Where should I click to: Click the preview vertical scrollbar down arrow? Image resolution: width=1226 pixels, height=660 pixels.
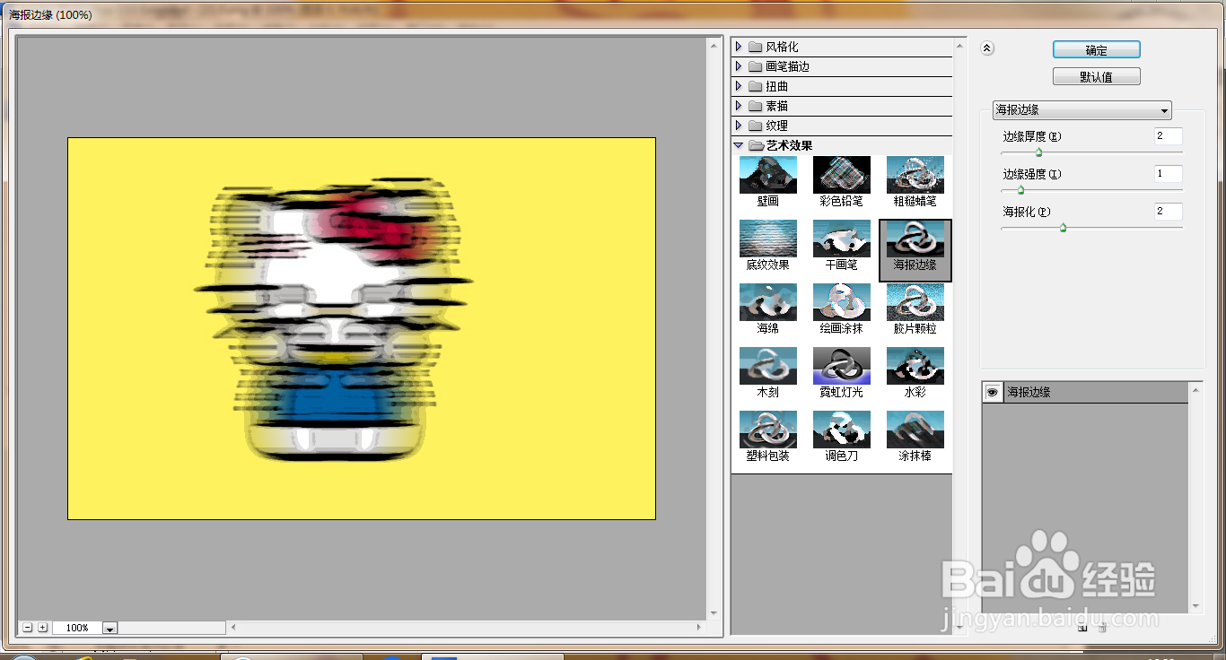[x=714, y=613]
